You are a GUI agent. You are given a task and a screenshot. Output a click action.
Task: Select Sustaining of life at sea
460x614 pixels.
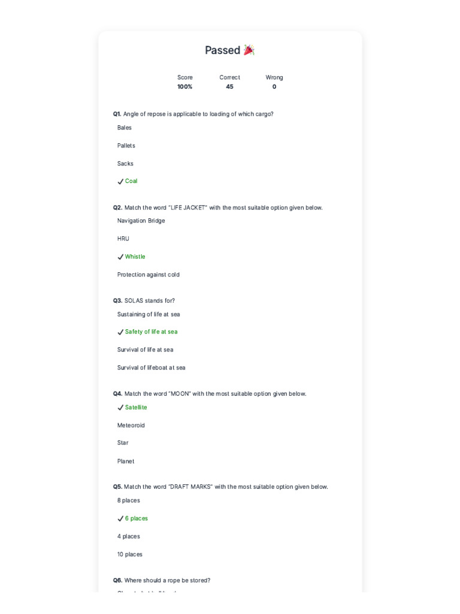click(x=149, y=314)
